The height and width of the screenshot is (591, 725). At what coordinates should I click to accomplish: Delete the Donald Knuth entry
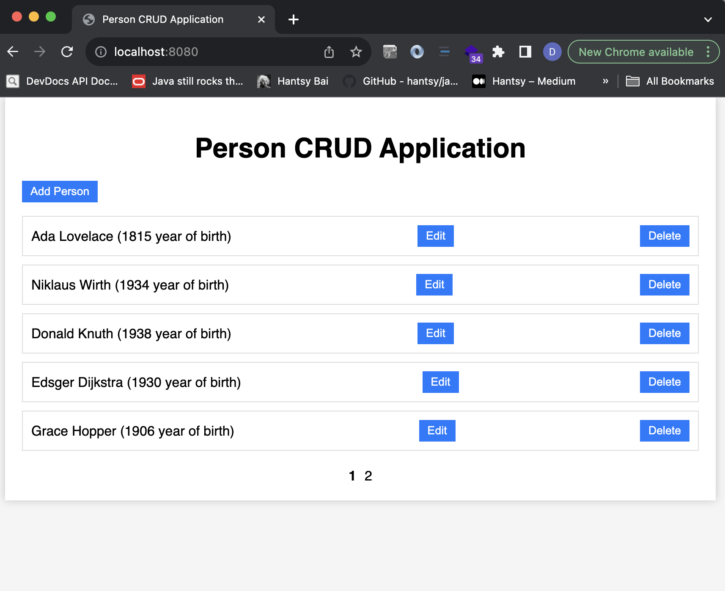(x=665, y=333)
